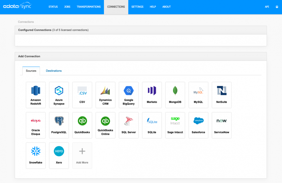
Task: Click the Add More tile
Action: [x=82, y=155]
